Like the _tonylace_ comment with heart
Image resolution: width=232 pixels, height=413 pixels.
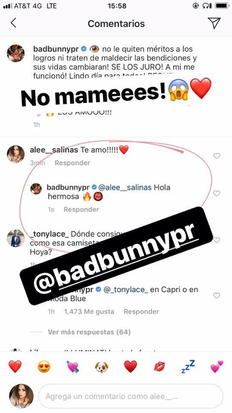(x=217, y=240)
